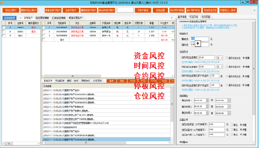Image resolution: width=259 pixels, height=148 pixels.
Task: Click the 统计用户持仓 toolbar button
Action: [x=193, y=10]
